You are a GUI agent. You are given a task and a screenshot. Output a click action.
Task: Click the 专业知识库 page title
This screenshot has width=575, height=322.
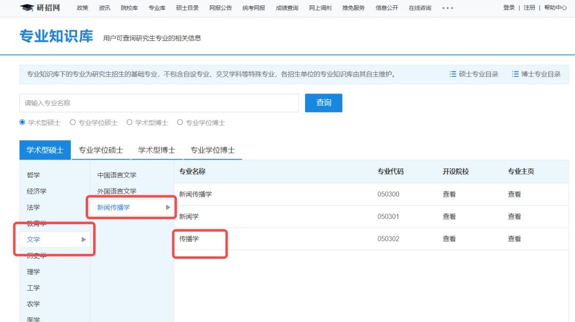coord(56,36)
